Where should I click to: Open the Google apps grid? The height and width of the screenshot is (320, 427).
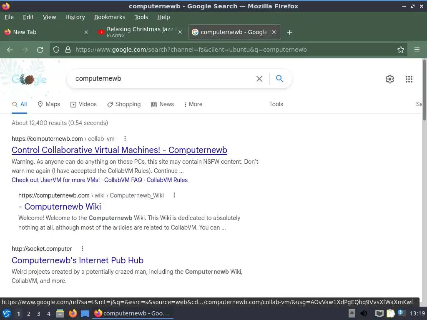pos(409,79)
